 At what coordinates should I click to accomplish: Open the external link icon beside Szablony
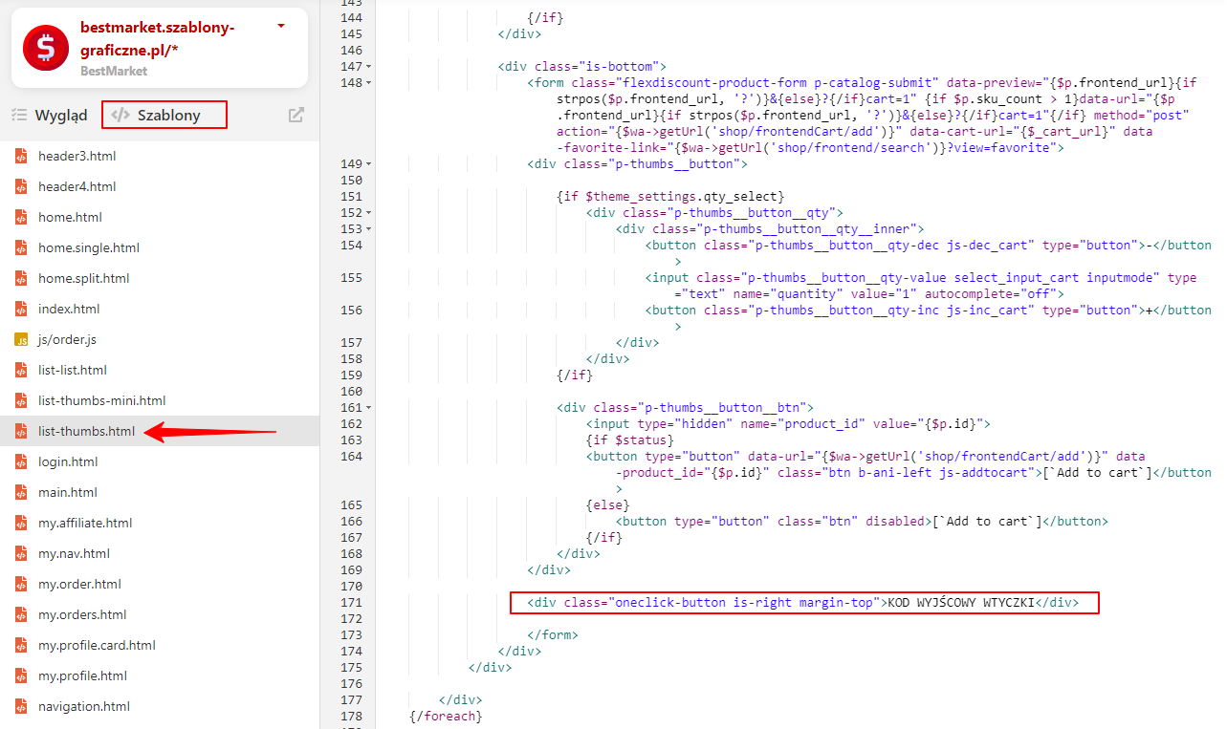[296, 116]
